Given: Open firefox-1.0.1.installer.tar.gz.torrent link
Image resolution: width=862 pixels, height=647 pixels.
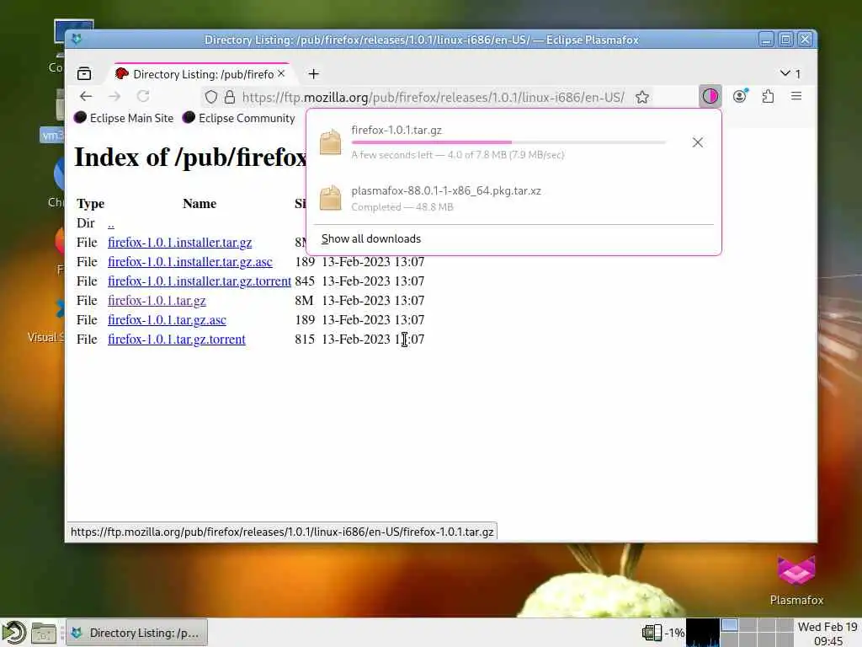Looking at the screenshot, I should click(200, 281).
